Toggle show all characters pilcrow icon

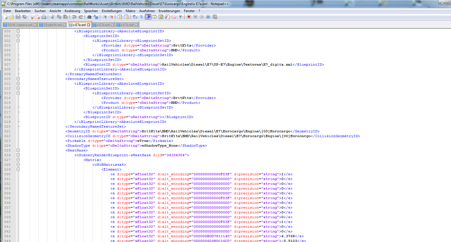141,17
